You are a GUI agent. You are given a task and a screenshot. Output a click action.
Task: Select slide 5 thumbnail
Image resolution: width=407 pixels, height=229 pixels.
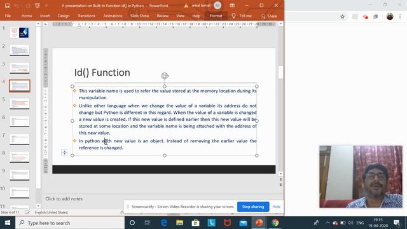(20, 104)
